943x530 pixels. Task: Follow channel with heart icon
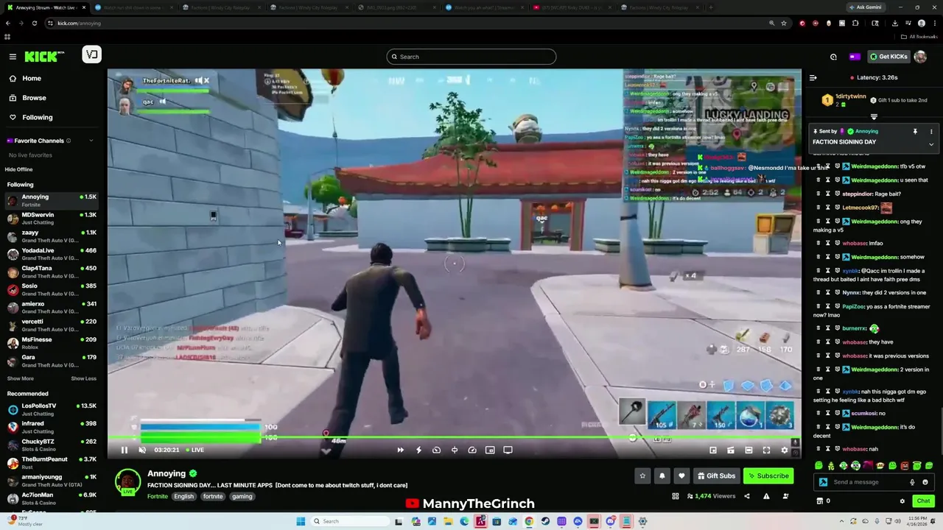click(x=681, y=476)
